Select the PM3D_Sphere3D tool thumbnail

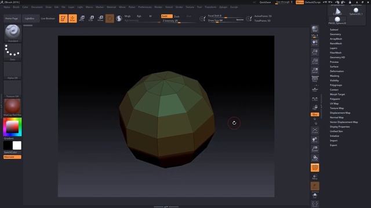(x=337, y=21)
